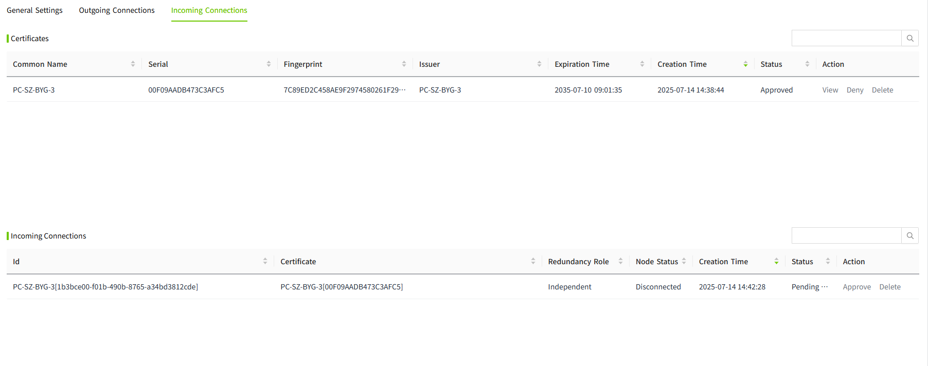Sort connections by Node Status sort icon

684,262
